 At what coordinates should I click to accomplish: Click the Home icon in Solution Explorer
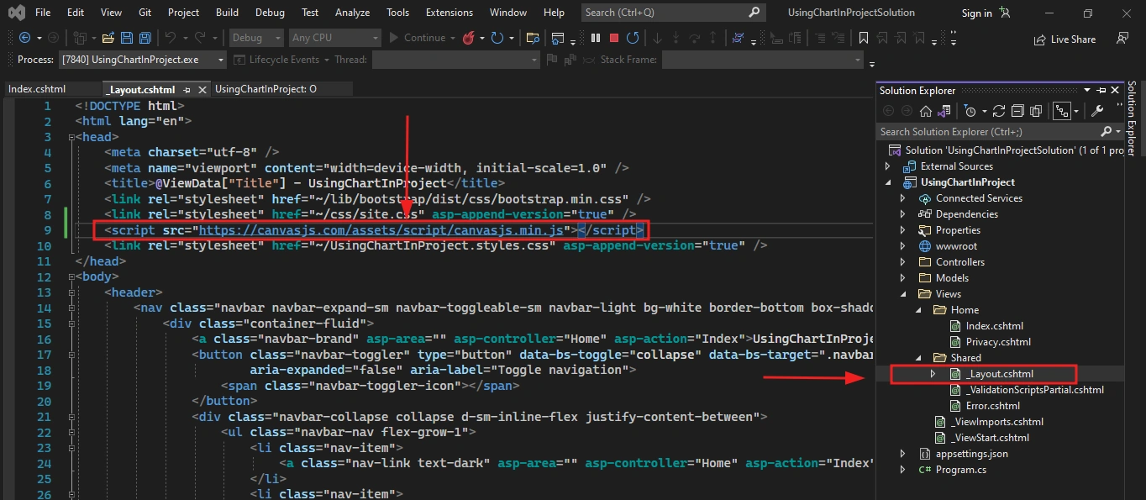926,111
